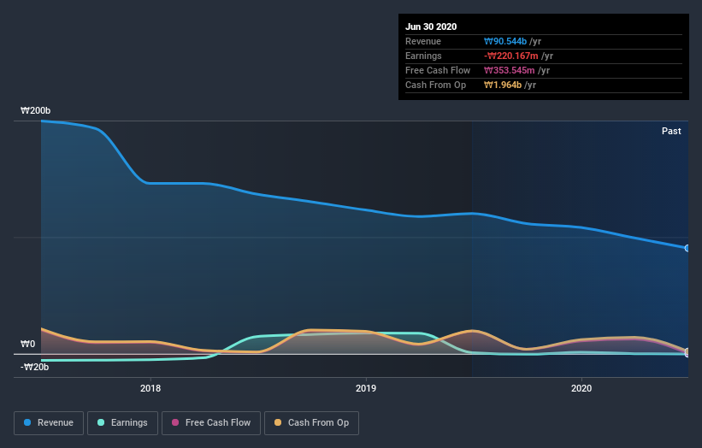Click the ₩1.964b cash from op value
The width and height of the screenshot is (702, 448).
click(x=502, y=85)
